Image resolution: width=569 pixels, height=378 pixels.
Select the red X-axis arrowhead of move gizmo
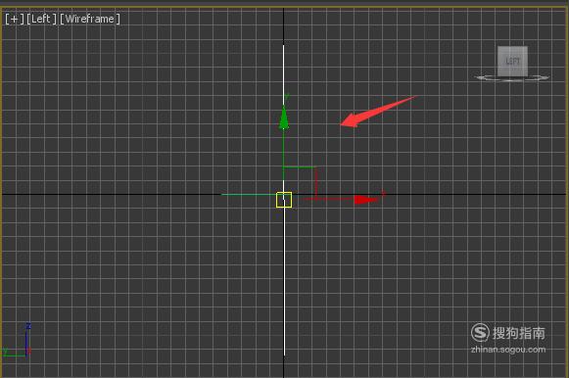366,199
